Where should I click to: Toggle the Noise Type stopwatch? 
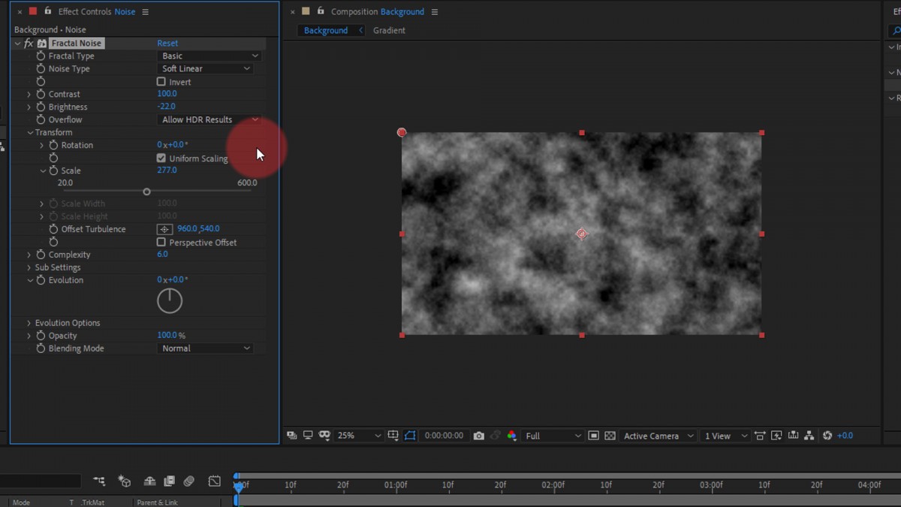41,68
